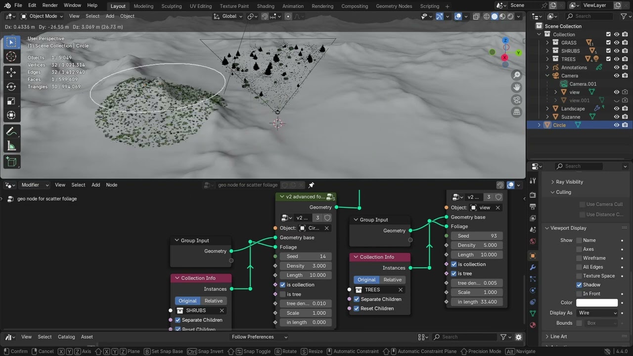Open the Global transform orientation dropdown

pos(228,16)
